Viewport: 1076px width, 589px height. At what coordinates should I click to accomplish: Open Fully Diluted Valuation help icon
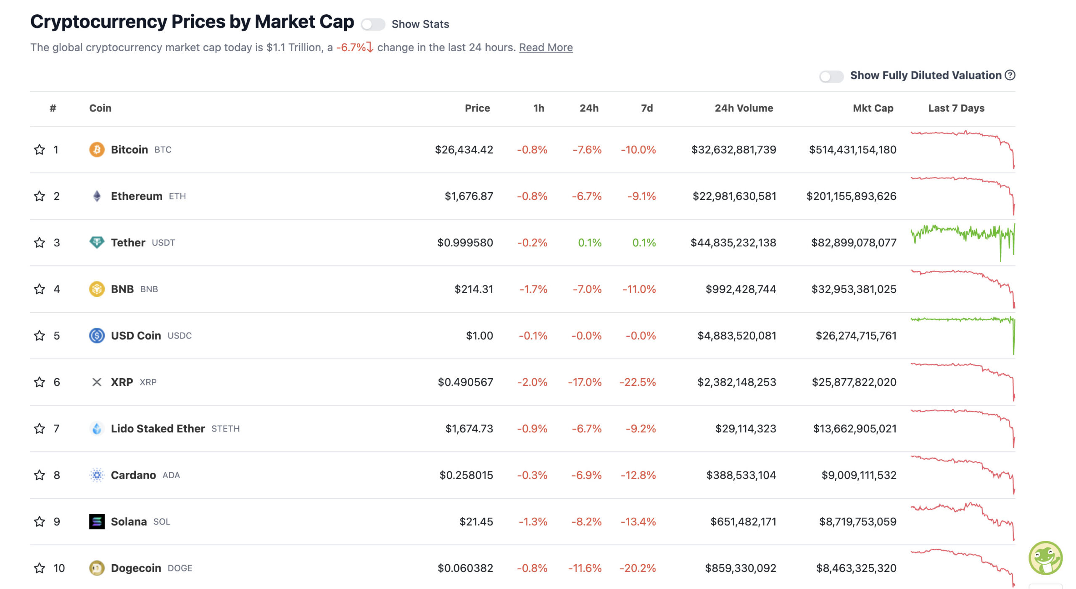click(1010, 75)
